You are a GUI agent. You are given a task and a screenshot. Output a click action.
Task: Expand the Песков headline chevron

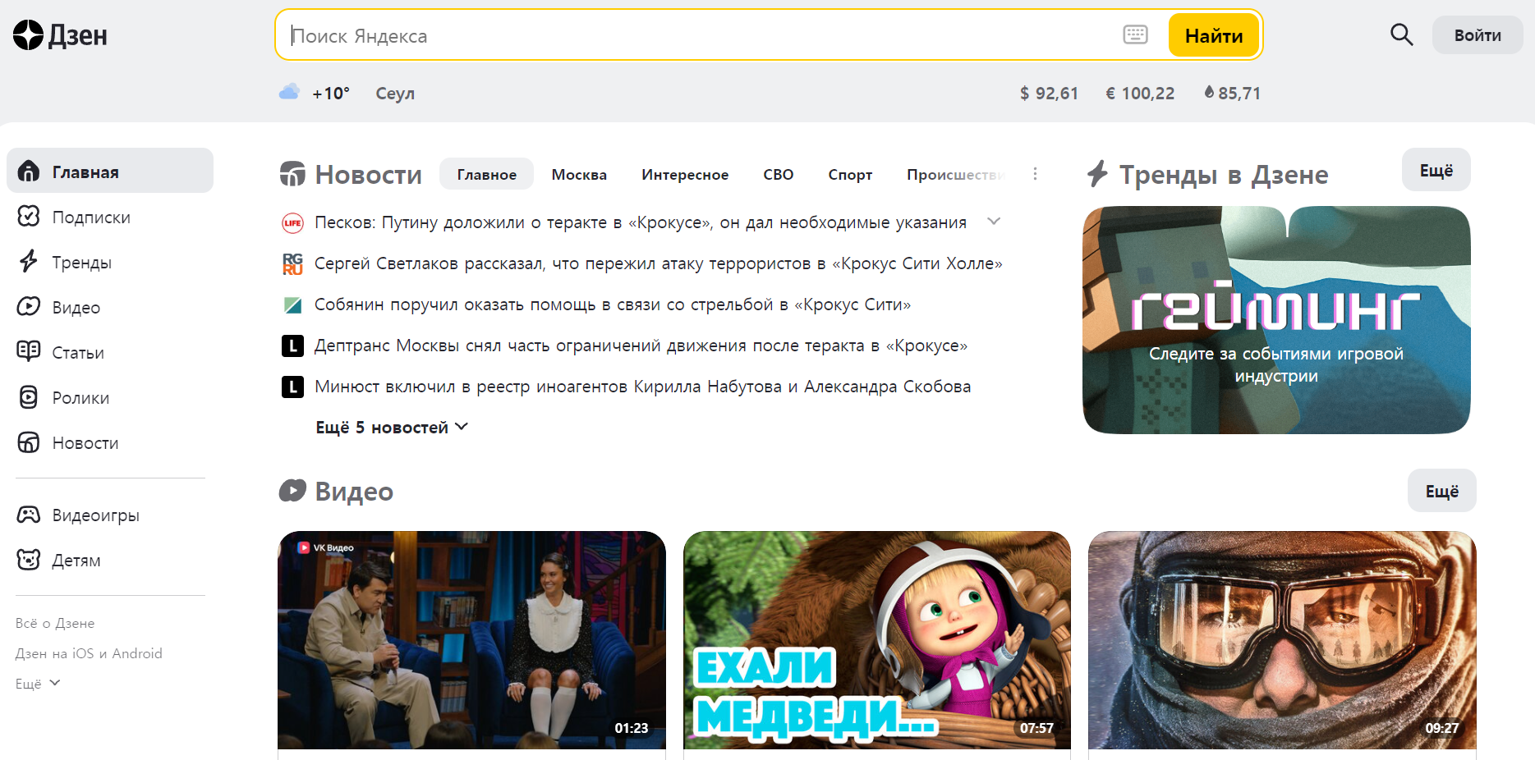pyautogui.click(x=994, y=222)
